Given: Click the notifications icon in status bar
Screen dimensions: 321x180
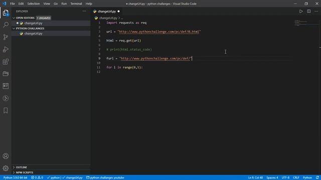Looking at the screenshot, I should coord(317,178).
